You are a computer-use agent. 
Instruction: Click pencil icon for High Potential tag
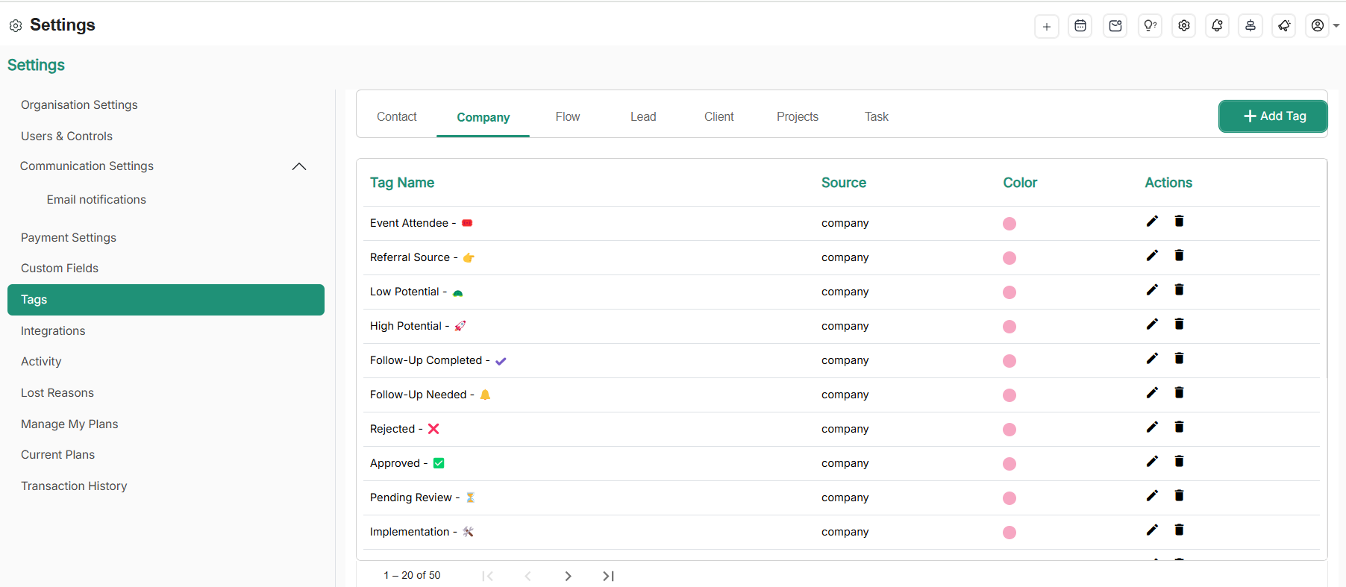pos(1152,324)
